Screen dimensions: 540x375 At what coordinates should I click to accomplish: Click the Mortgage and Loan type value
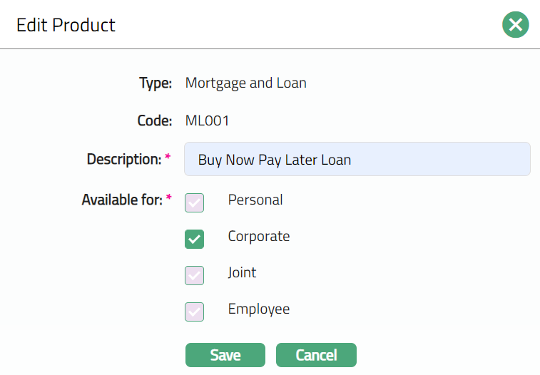pos(245,83)
